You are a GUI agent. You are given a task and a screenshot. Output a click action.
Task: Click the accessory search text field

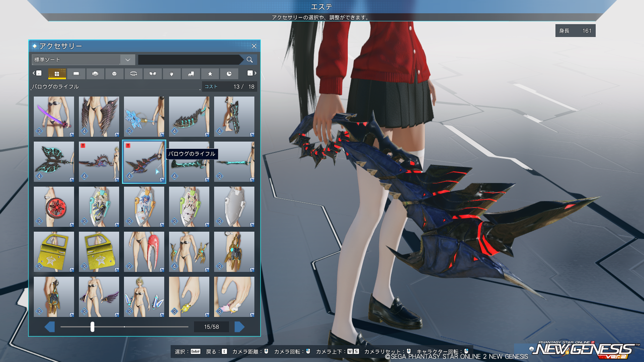point(190,60)
